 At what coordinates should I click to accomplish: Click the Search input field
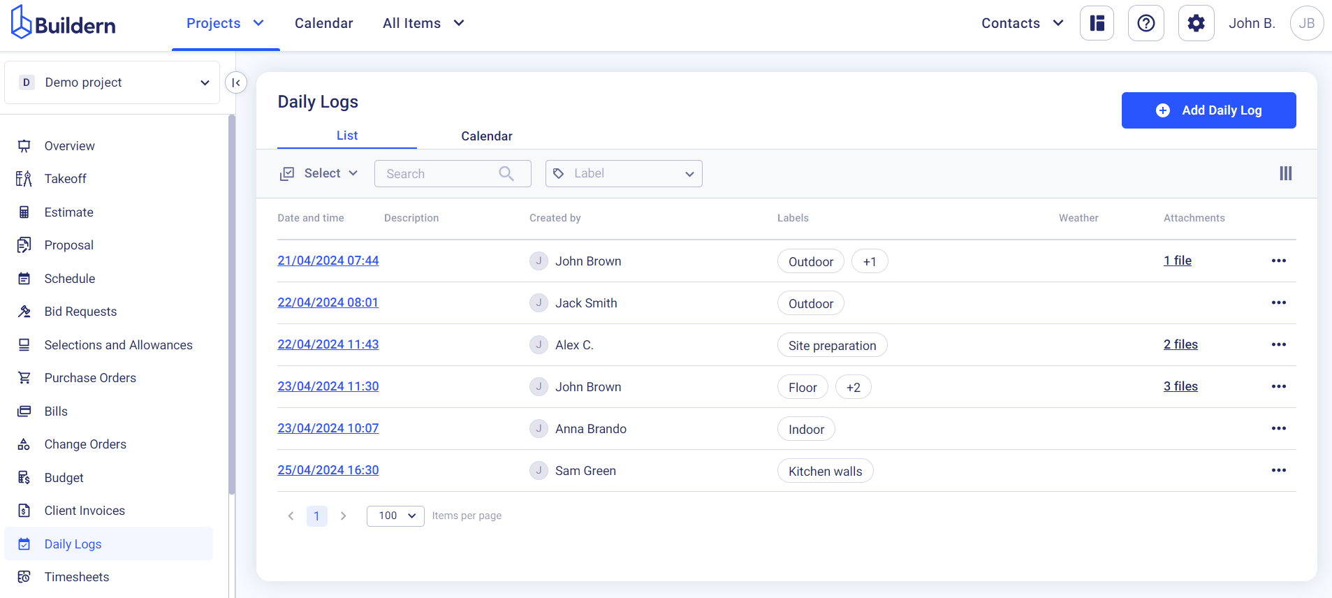pos(453,173)
